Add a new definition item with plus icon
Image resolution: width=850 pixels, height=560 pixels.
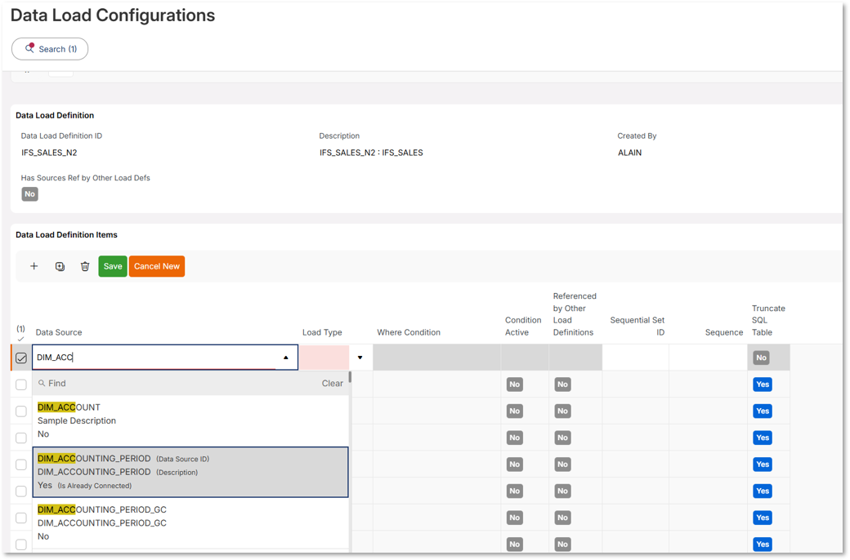point(34,266)
